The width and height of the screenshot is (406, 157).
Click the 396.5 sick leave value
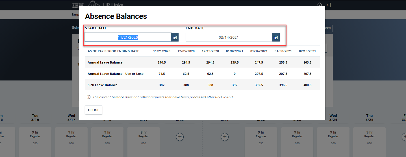coord(283,85)
